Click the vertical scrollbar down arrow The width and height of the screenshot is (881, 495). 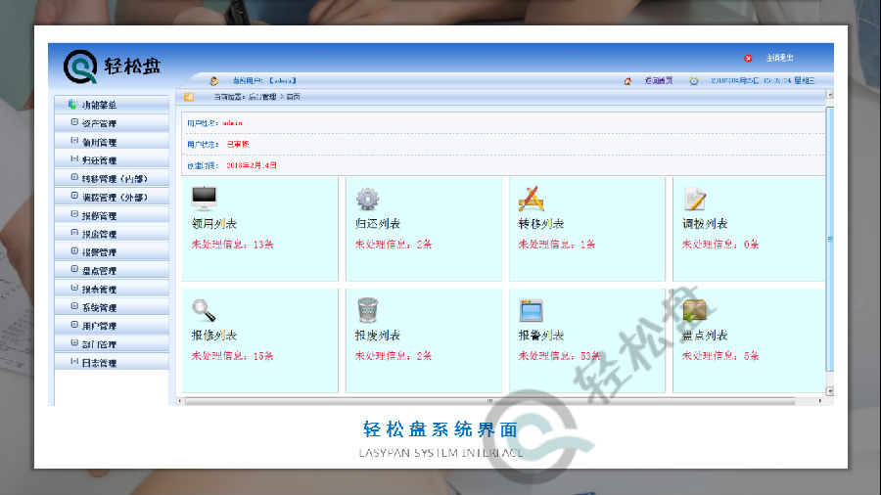coord(829,391)
